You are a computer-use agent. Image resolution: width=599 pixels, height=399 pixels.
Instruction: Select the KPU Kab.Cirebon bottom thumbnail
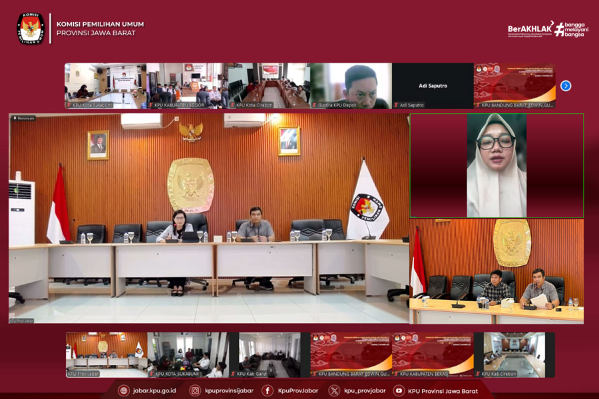514,354
